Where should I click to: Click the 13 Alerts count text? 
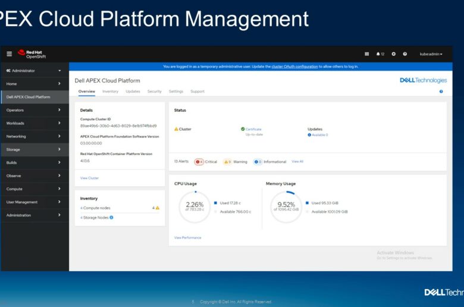click(181, 161)
